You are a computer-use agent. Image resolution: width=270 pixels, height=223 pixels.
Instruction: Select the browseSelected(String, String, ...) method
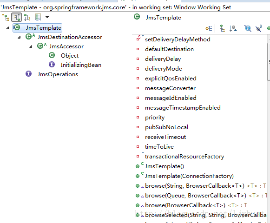[x=206, y=215]
